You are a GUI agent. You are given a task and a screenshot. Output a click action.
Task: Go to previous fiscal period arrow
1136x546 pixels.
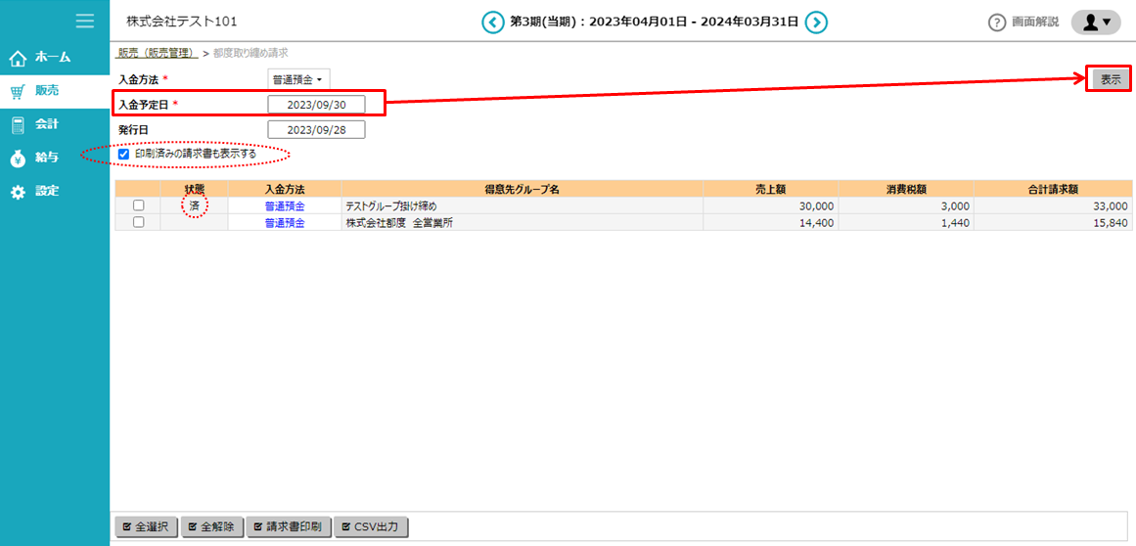coord(492,22)
